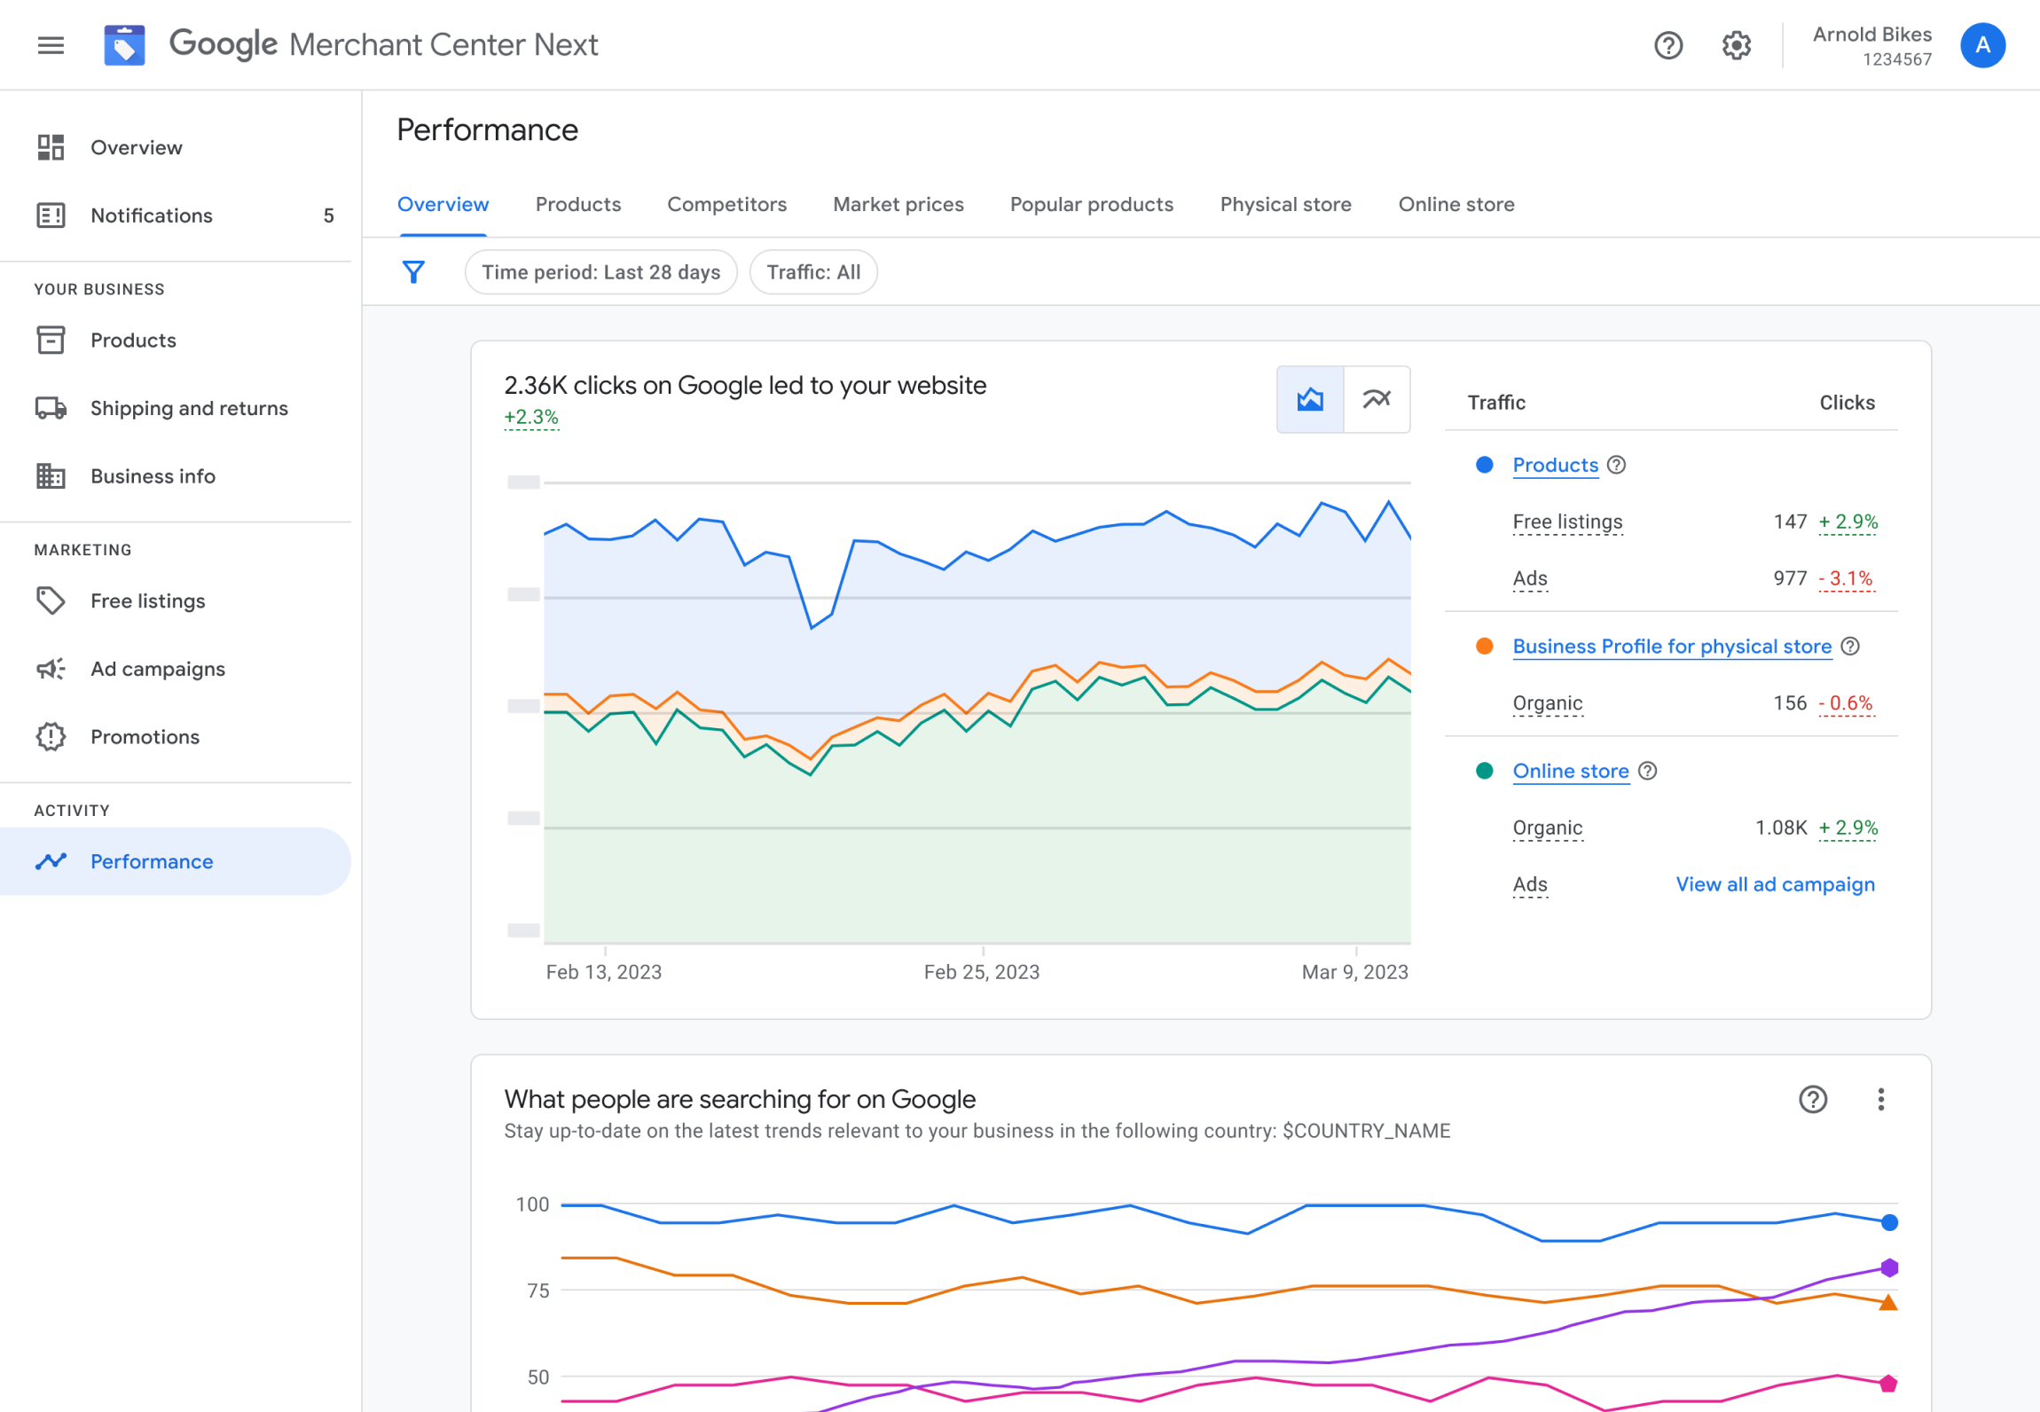Open Notifications in the sidebar
The height and width of the screenshot is (1412, 2040).
[x=176, y=216]
